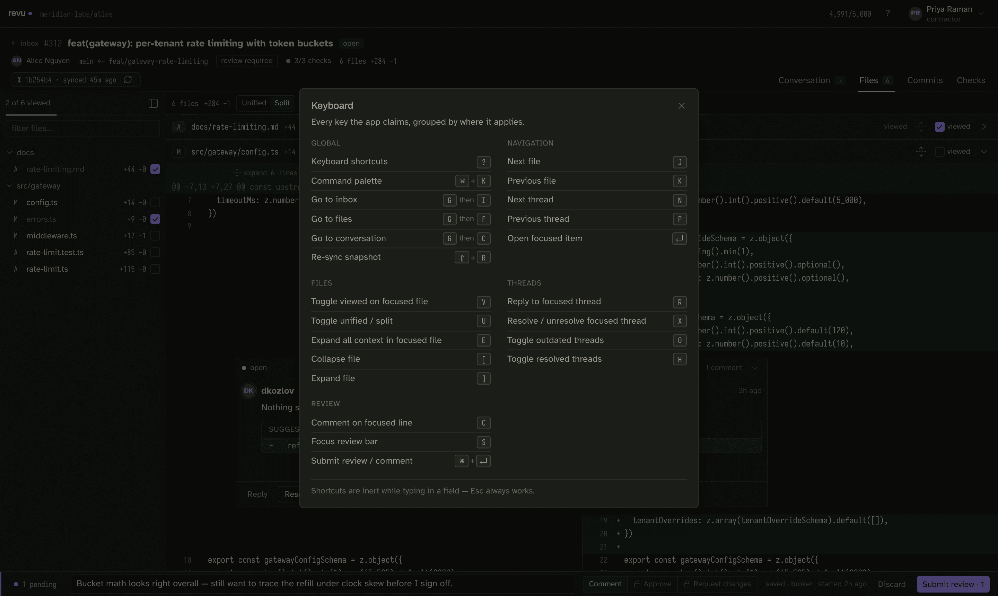Click expand-context icon on src/gateway/config.ts row
Screen dimensions: 998x596
(x=921, y=152)
